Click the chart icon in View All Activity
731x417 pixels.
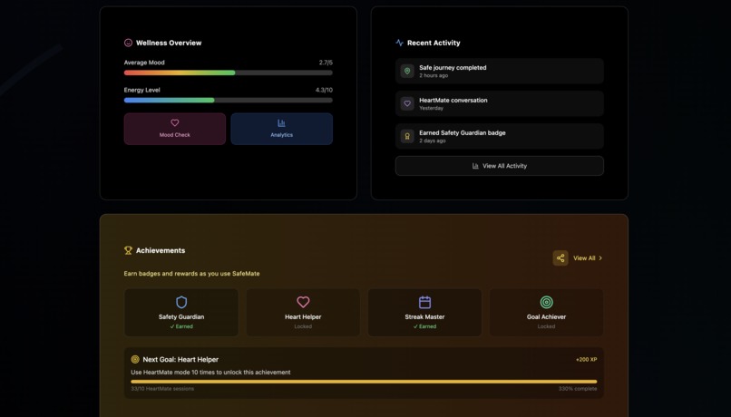pyautogui.click(x=475, y=166)
